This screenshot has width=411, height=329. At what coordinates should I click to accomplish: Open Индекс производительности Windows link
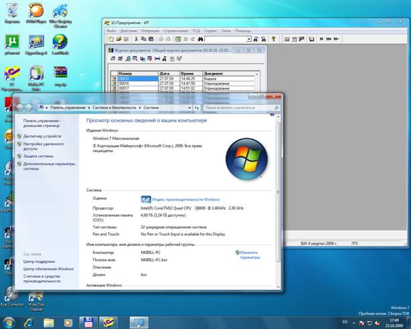pos(186,199)
